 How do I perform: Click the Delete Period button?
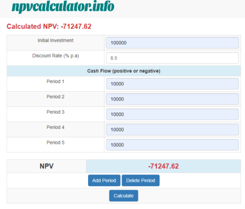coord(140,180)
